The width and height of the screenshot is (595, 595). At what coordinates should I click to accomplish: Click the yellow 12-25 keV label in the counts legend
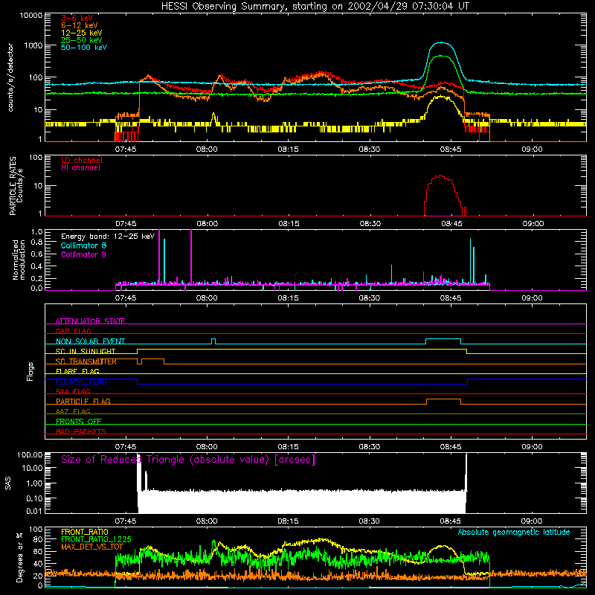click(81, 33)
